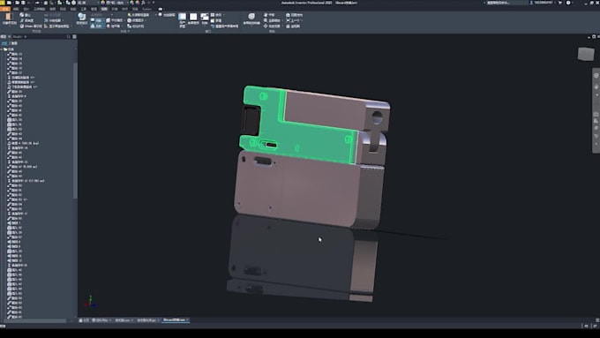Screen dimensions: 600x338
Task: Open Full Navigation Wheel from ribbon
Action: click(251, 19)
